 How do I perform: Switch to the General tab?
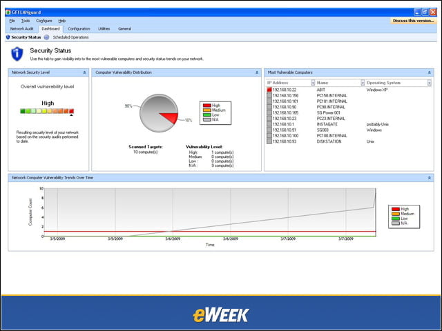(x=124, y=29)
